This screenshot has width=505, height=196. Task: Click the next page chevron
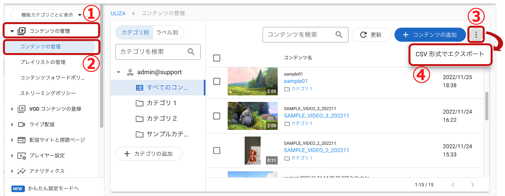473,185
